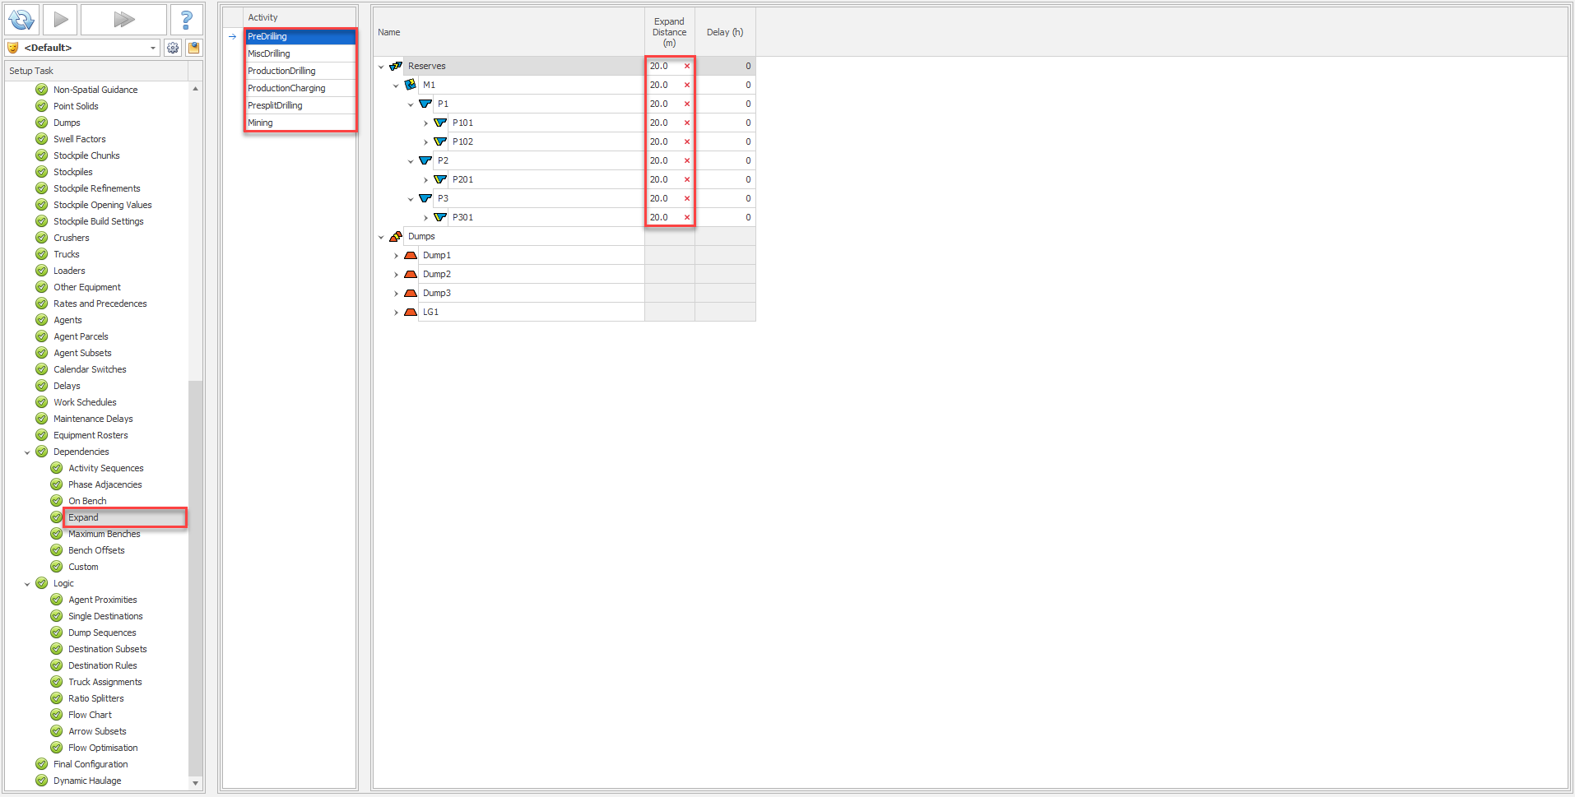Click the red X on Reserves row
Viewport: 1575px width, 797px height.
[687, 67]
